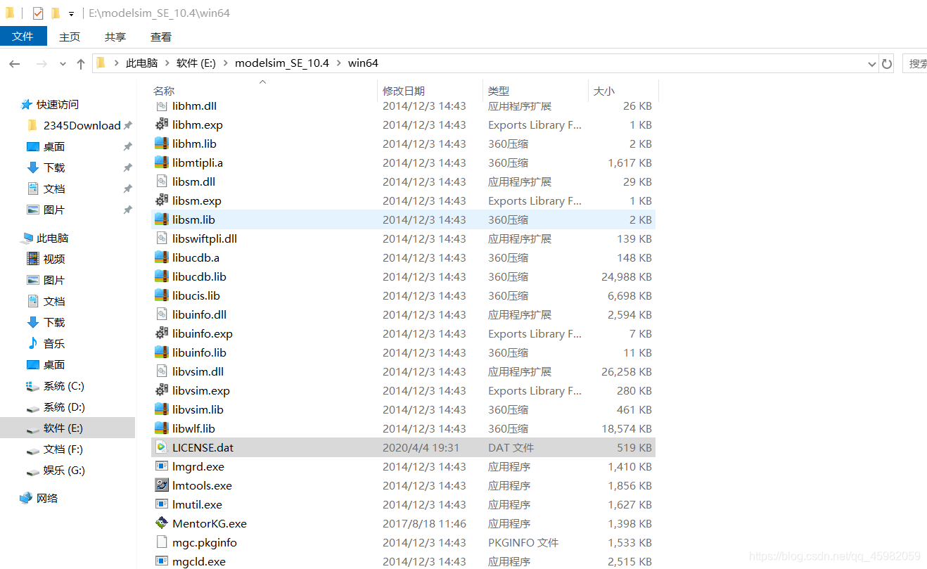Expand the chevron after 软件 (E:) in breadcrumb
The width and height of the screenshot is (927, 569).
(226, 63)
